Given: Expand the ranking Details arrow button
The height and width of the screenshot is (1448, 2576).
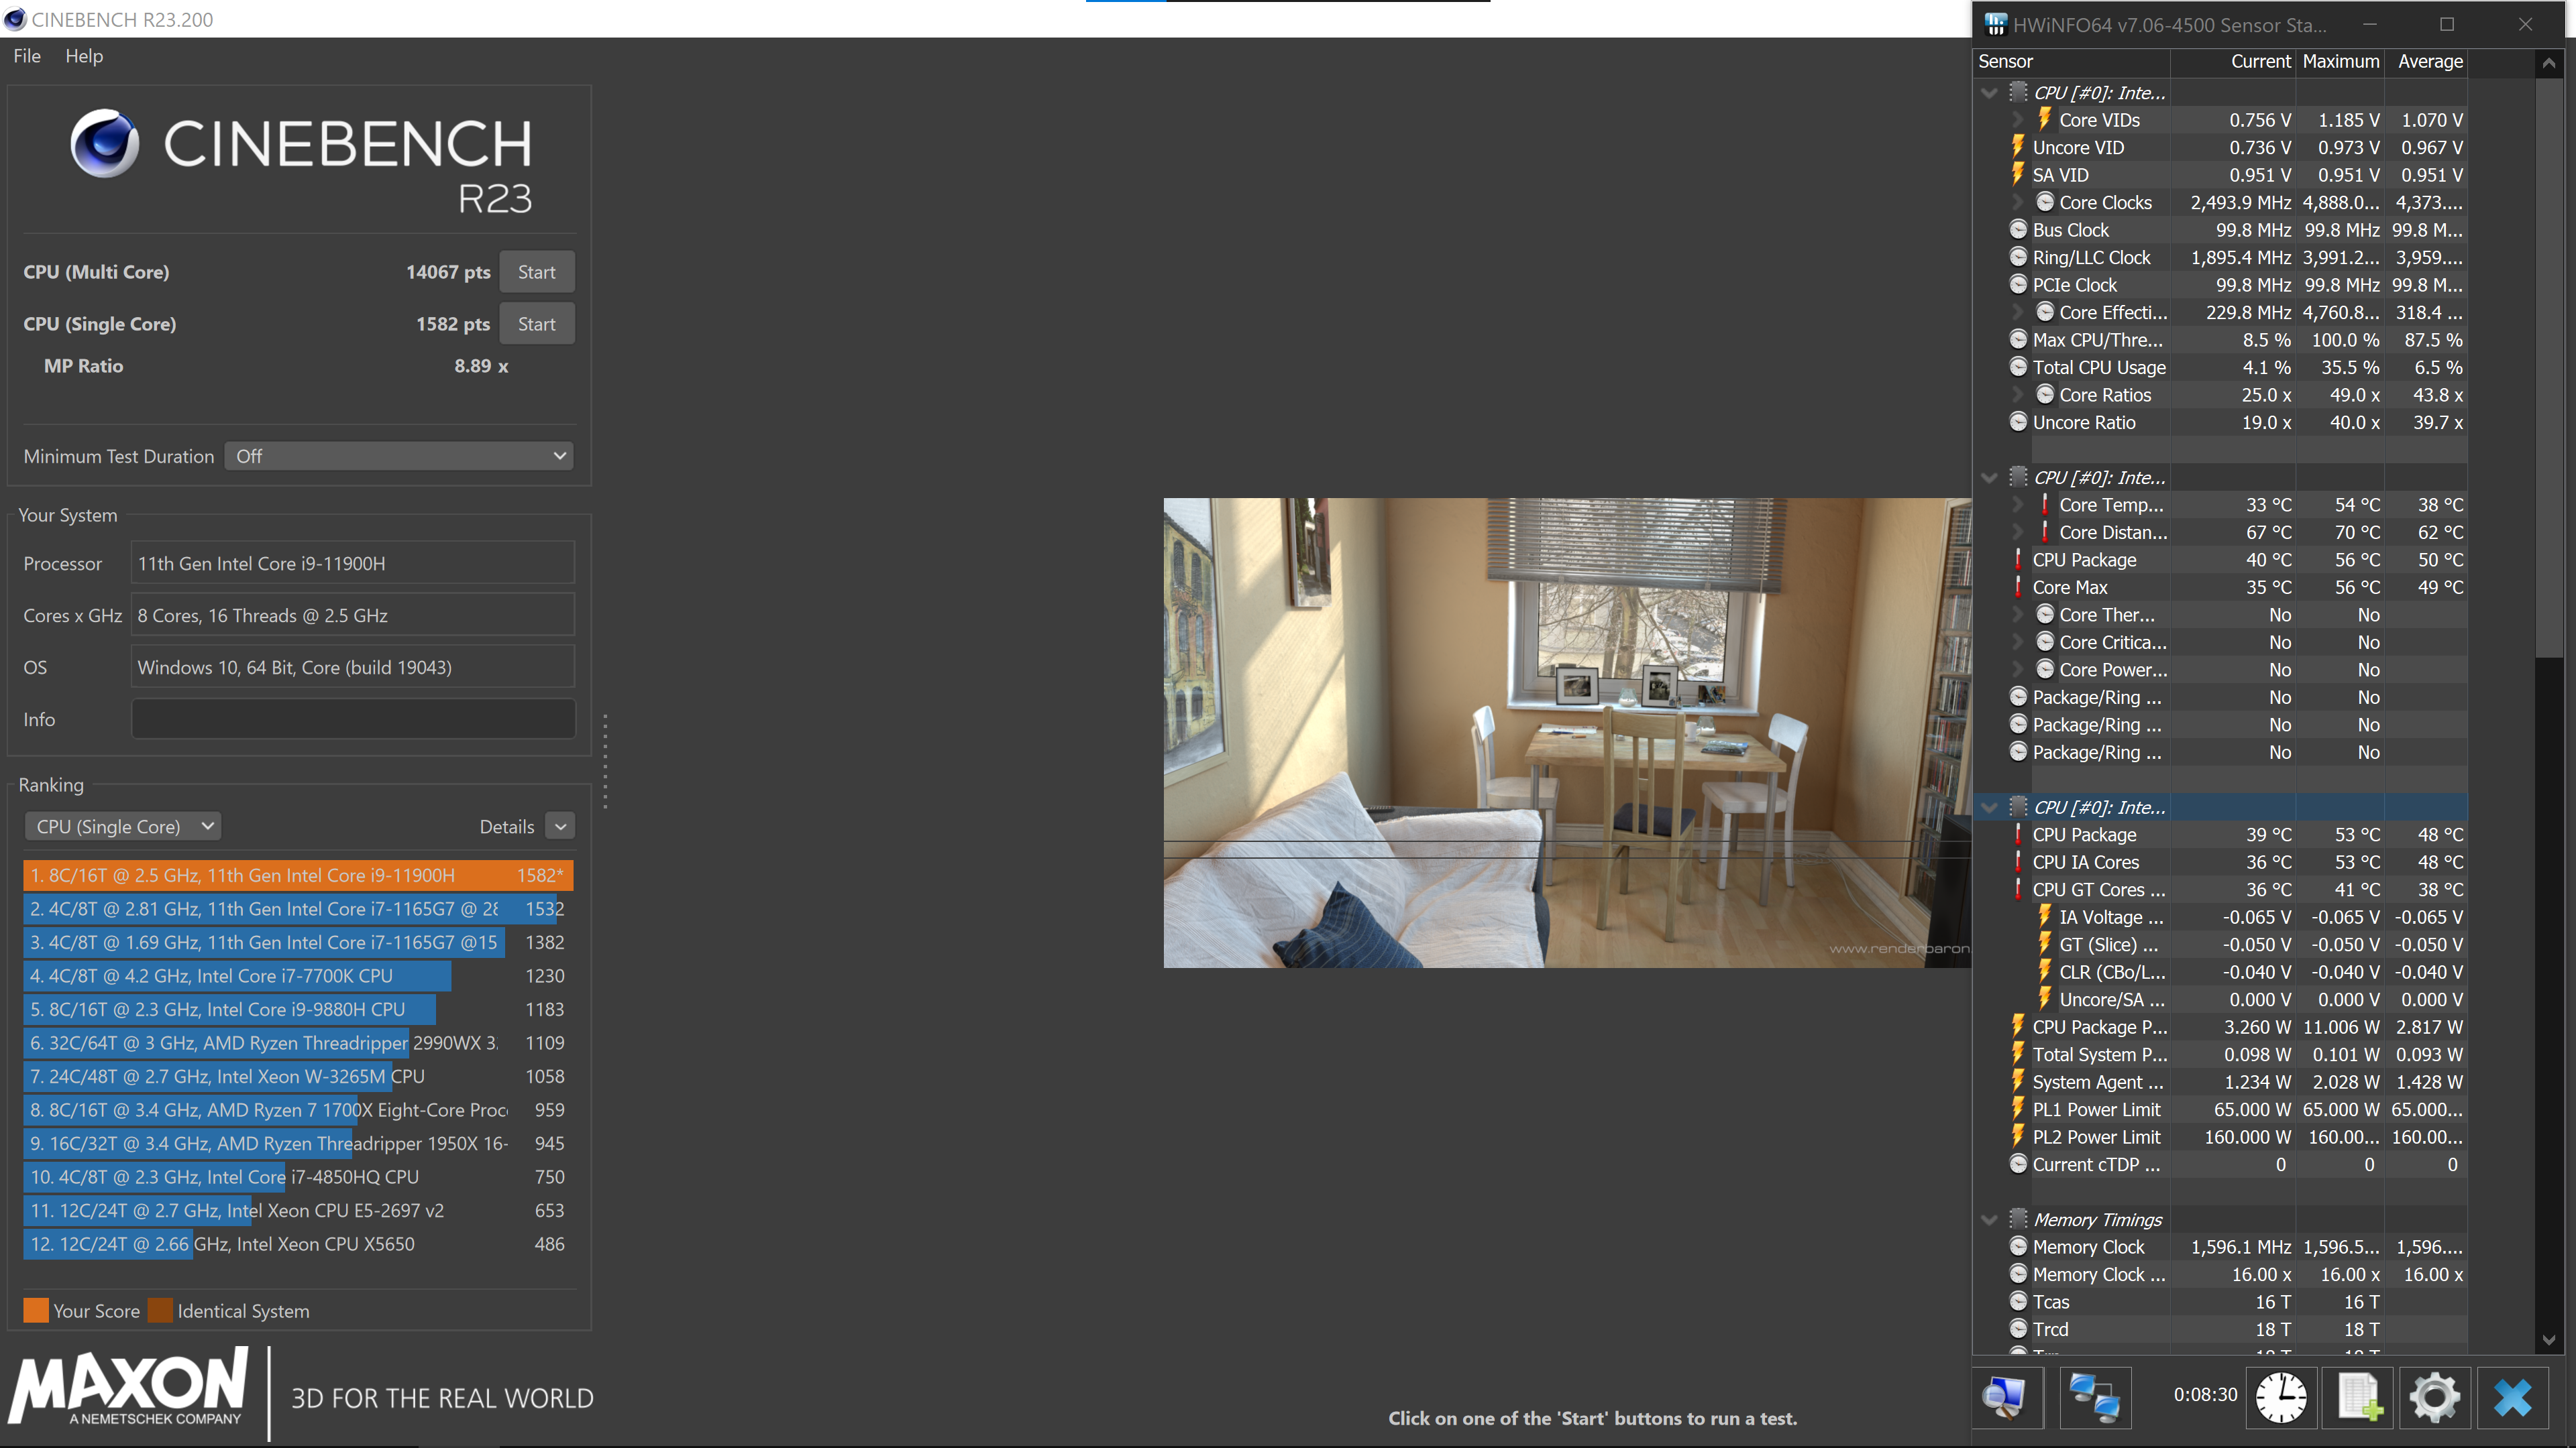Looking at the screenshot, I should 561,827.
